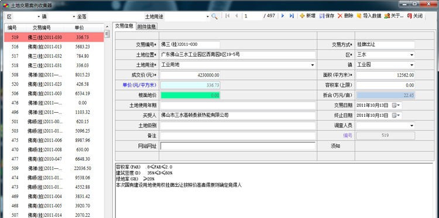This screenshot has width=439, height=218.
Task: Select list row with 编号 501
Action: coord(54,122)
